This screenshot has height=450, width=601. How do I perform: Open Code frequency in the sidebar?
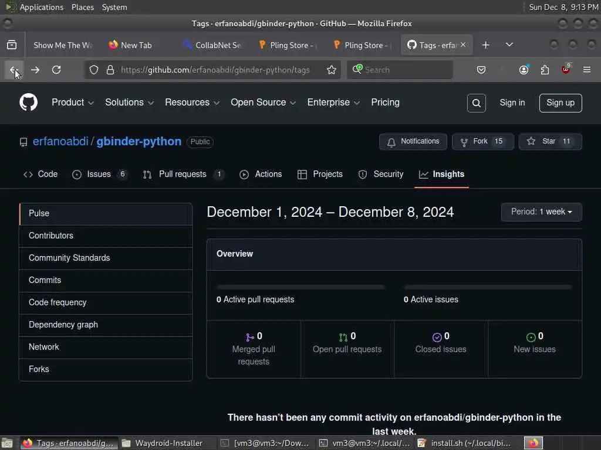tap(106, 302)
